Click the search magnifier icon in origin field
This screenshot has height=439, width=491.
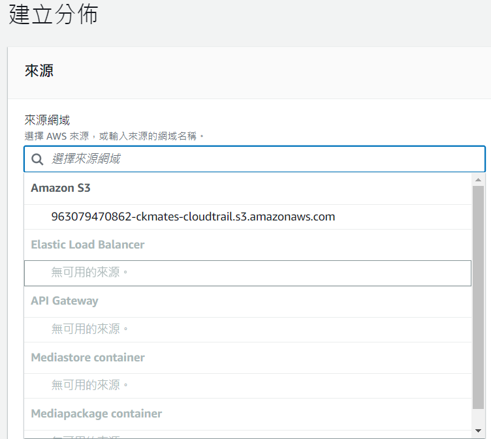37,159
